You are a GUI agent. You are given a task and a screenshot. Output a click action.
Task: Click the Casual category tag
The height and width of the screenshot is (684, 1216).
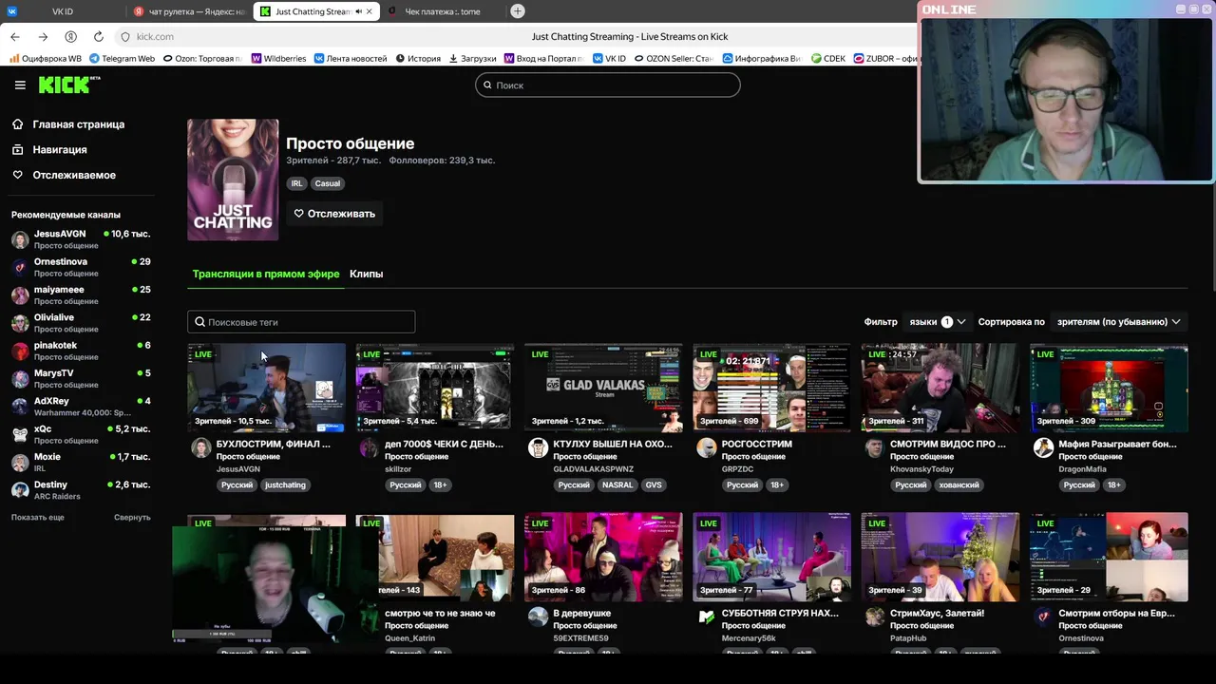328,183
